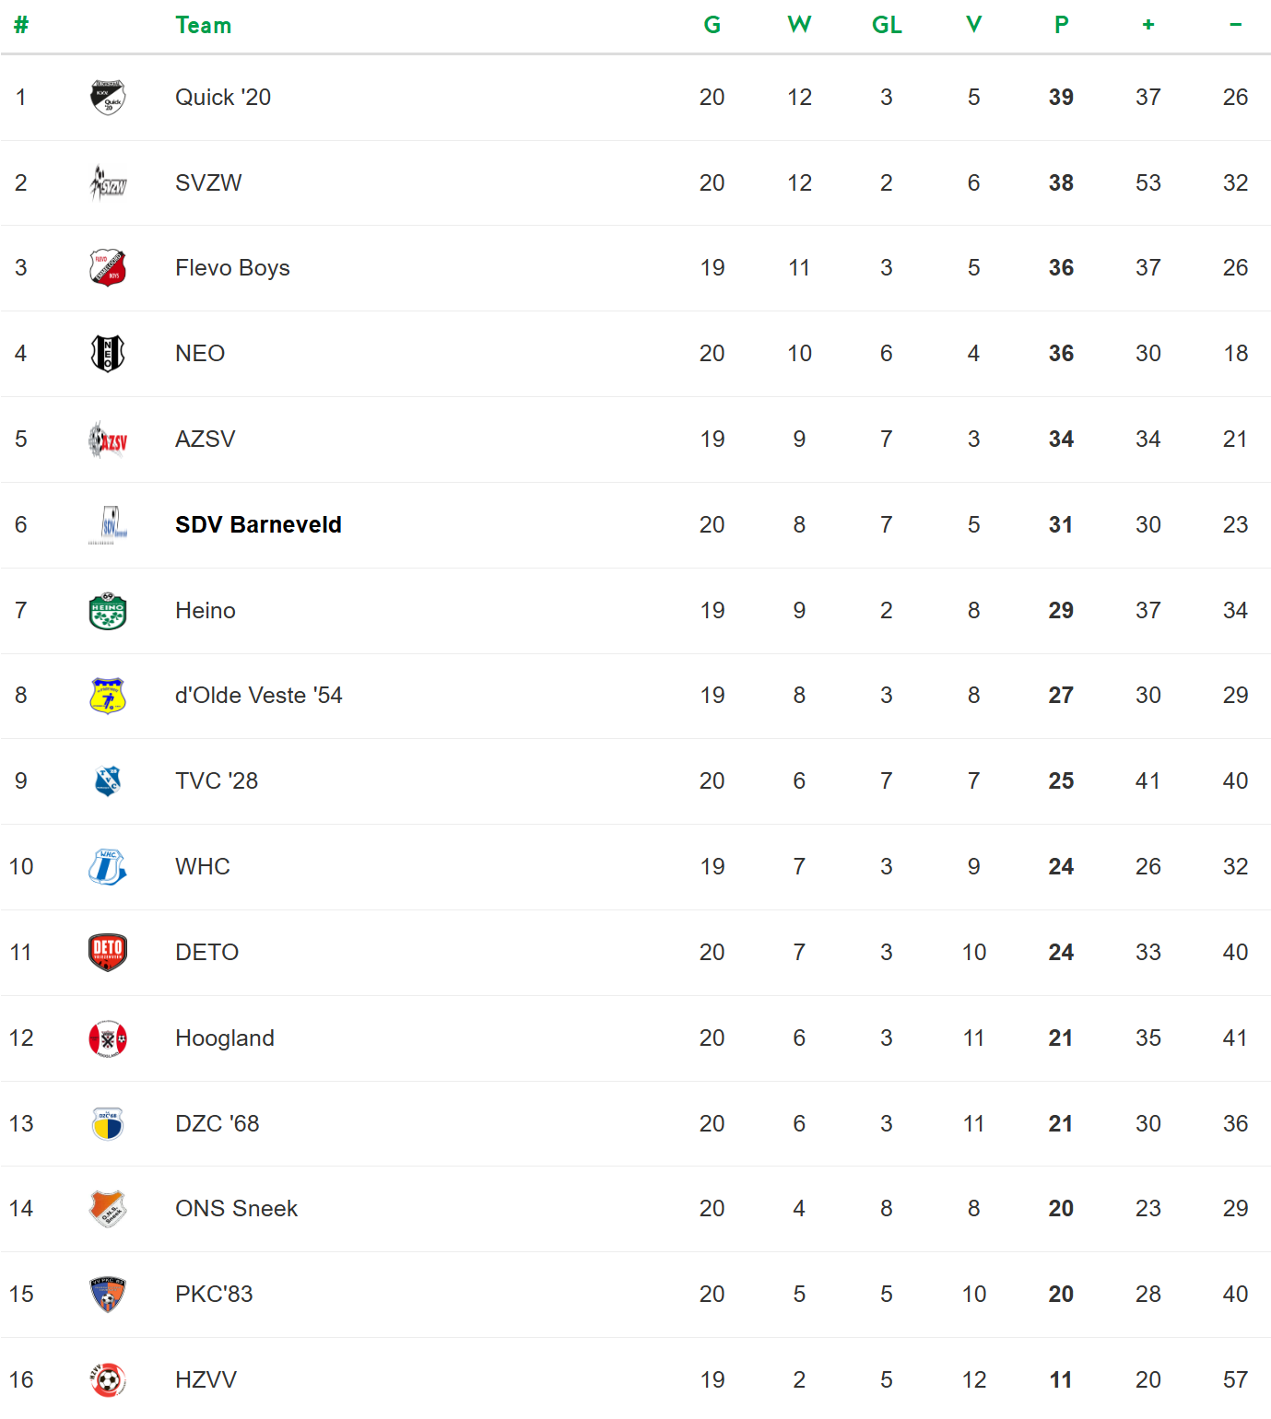The width and height of the screenshot is (1271, 1419).
Task: Open the Flevo Boys club logo
Action: coord(108,268)
